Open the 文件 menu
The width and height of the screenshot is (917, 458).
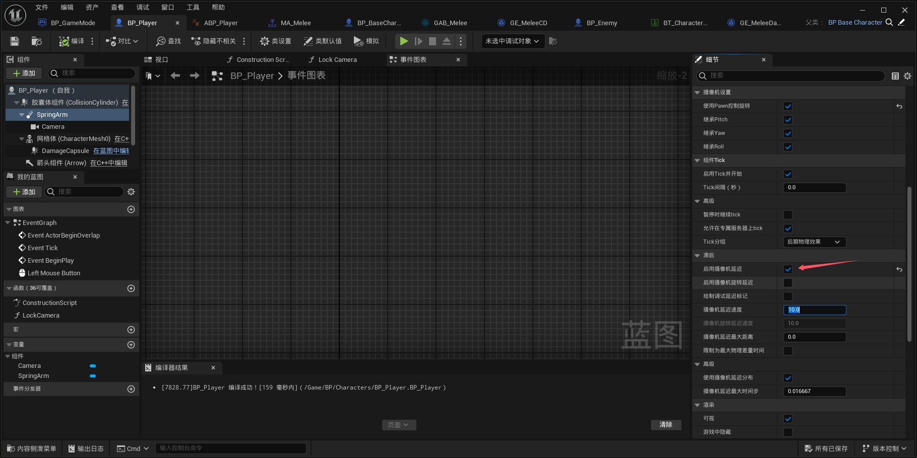tap(42, 7)
